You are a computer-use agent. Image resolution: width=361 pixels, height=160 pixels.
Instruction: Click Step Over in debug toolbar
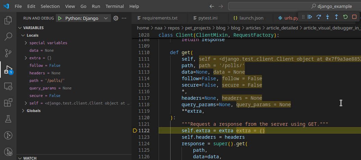tap(319, 17)
